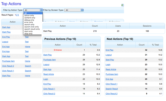The image size is (166, 101).
Task: Open Logout in Previous Actions list
Action: (x=46, y=64)
